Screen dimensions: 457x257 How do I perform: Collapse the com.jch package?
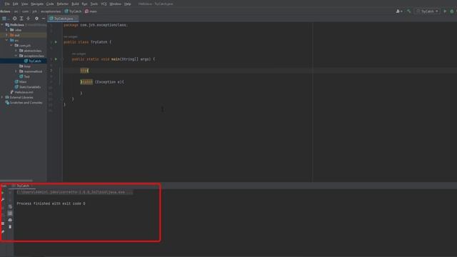[11, 46]
